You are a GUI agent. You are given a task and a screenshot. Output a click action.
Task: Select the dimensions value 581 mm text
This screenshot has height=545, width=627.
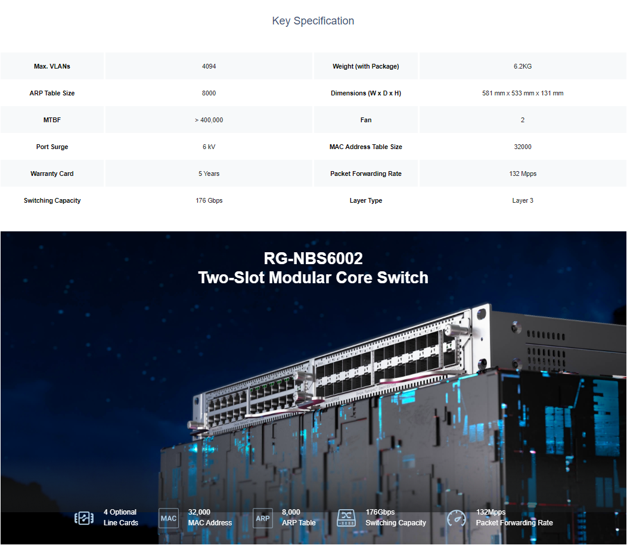522,93
